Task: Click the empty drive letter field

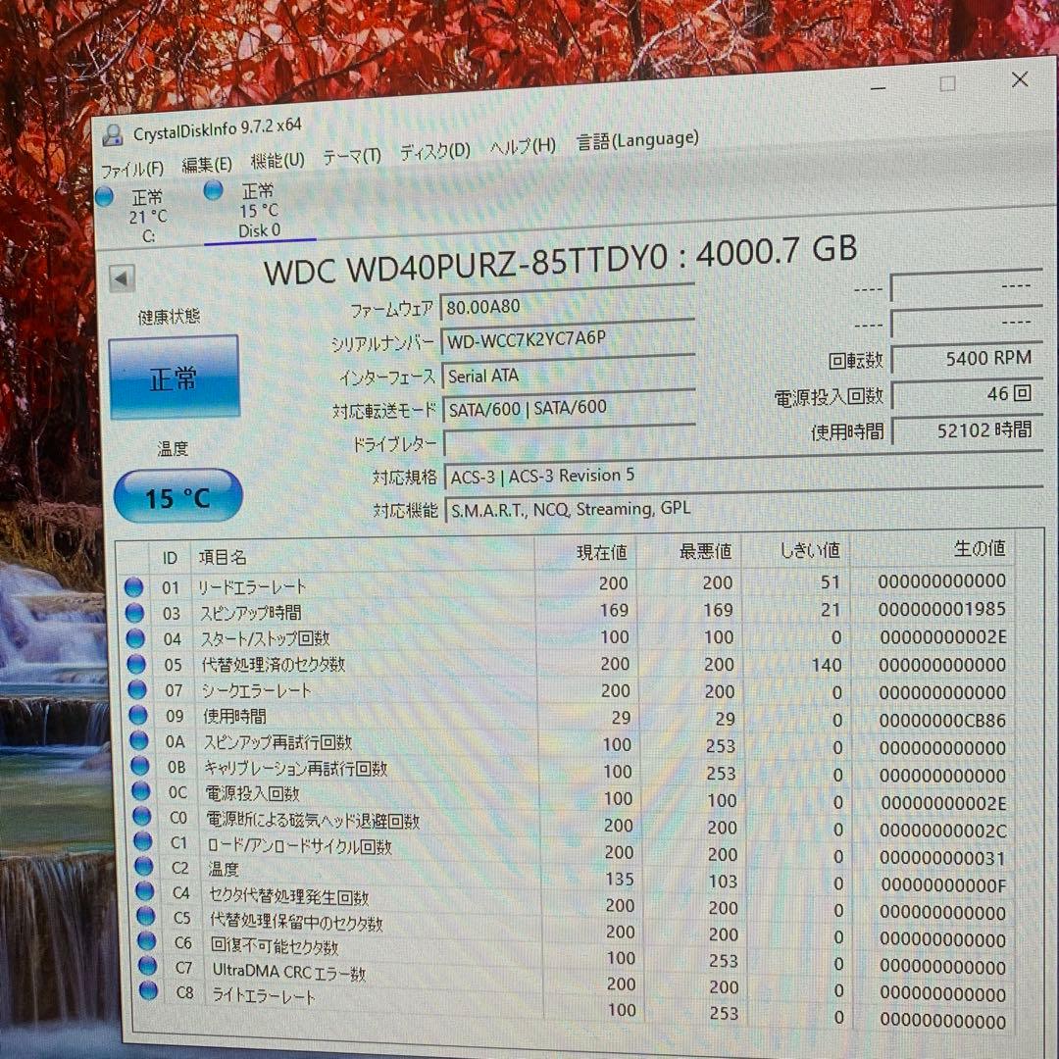Action: (x=570, y=443)
